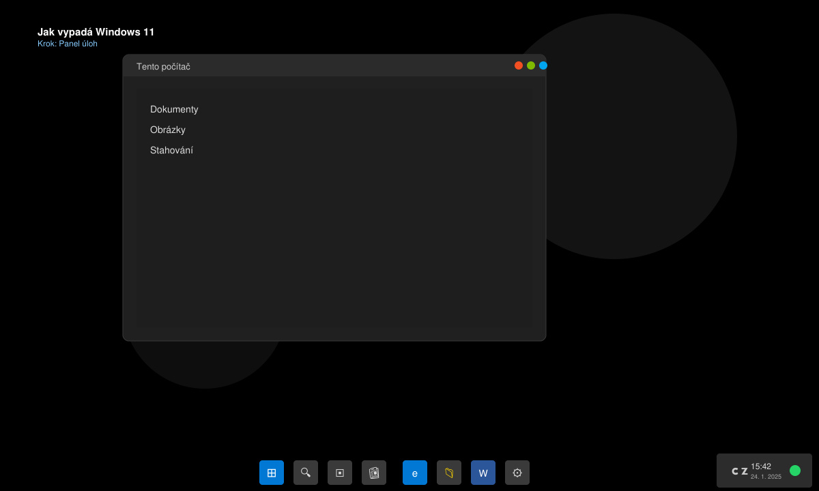
Task: Click the Krok: Panel úloh caption
Action: [x=68, y=44]
